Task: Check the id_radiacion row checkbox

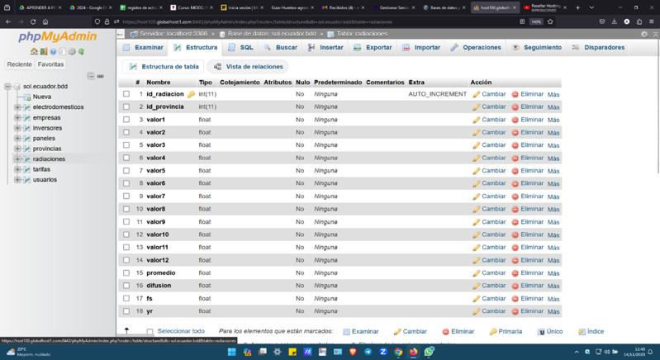Action: [x=126, y=94]
